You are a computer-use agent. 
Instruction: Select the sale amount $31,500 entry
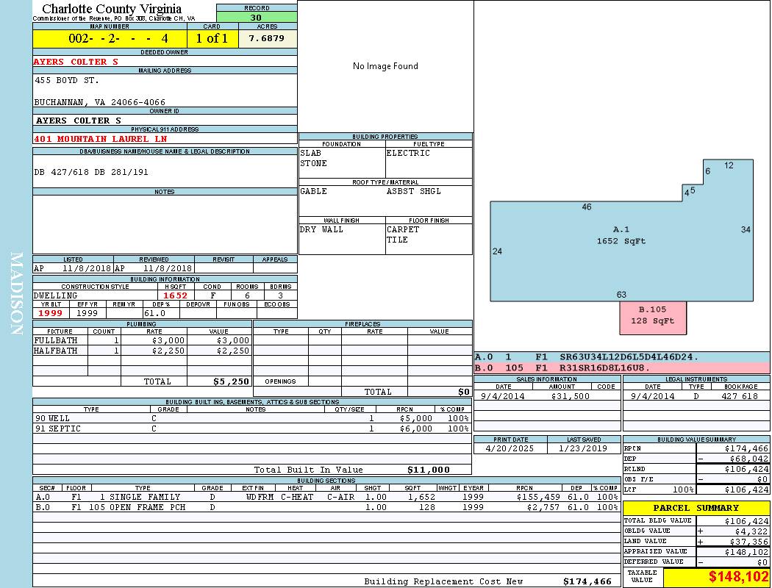[x=569, y=396]
